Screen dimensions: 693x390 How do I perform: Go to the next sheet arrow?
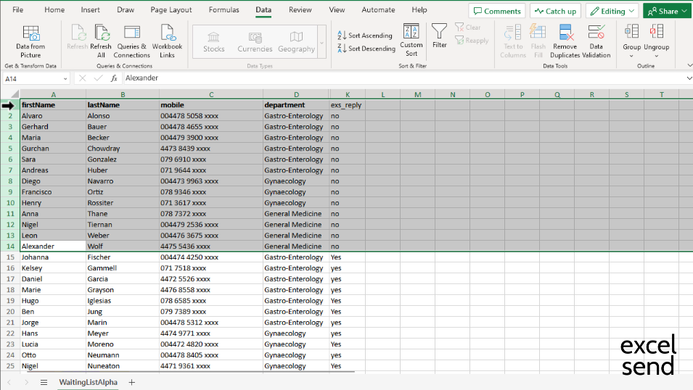click(27, 383)
